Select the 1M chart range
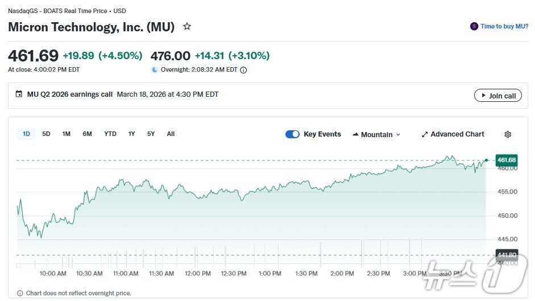Image resolution: width=535 pixels, height=301 pixels. (67, 134)
